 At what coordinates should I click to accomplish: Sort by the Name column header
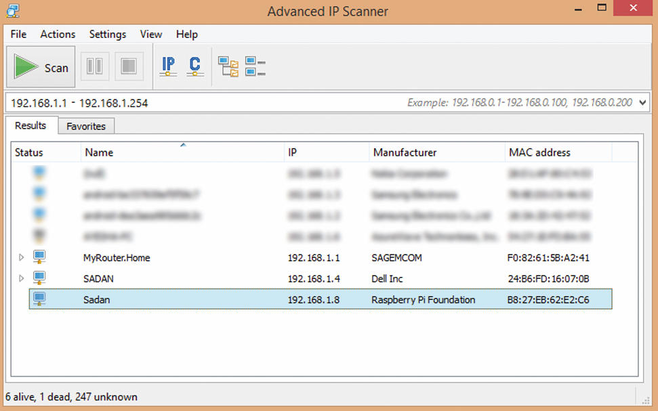[x=182, y=152]
